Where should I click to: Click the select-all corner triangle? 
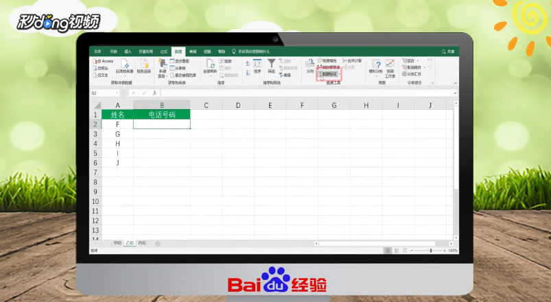[x=97, y=105]
